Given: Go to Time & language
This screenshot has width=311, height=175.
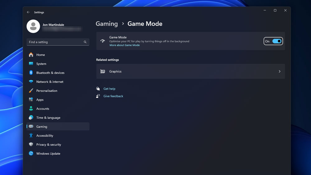Looking at the screenshot, I should tap(58, 117).
